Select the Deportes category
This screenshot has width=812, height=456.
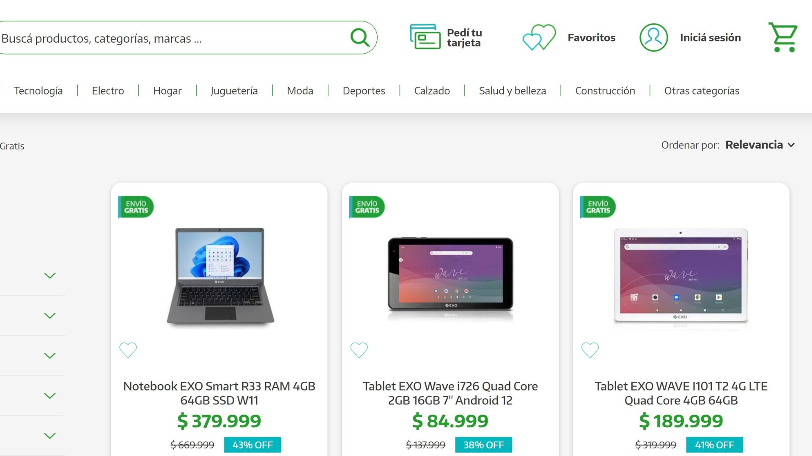coord(364,90)
